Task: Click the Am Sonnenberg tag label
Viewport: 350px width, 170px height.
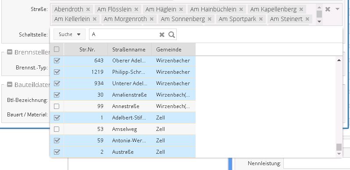Action: tap(183, 19)
